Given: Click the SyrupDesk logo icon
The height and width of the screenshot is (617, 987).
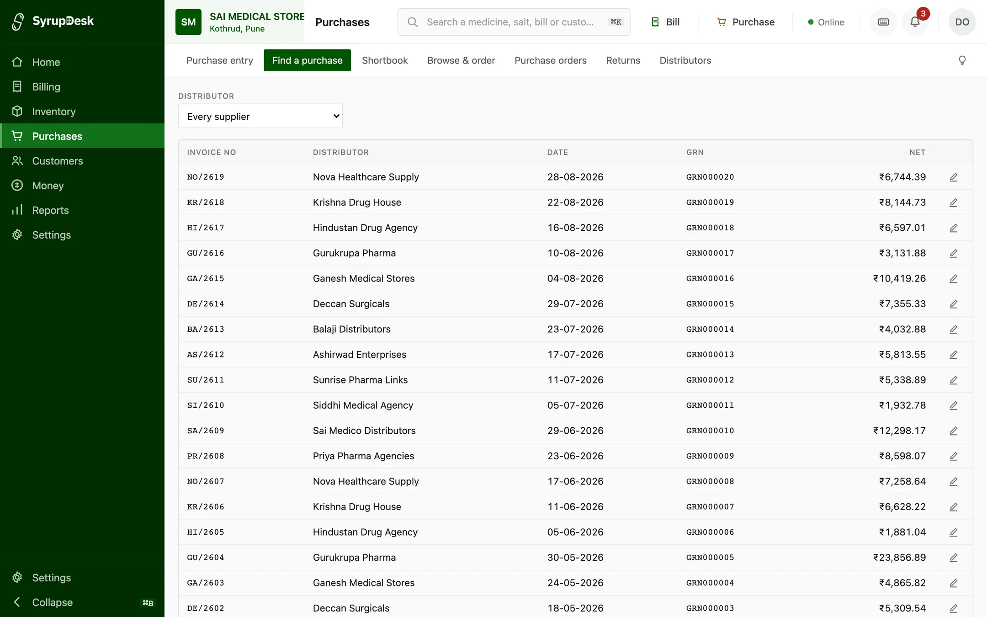Looking at the screenshot, I should coord(18,21).
